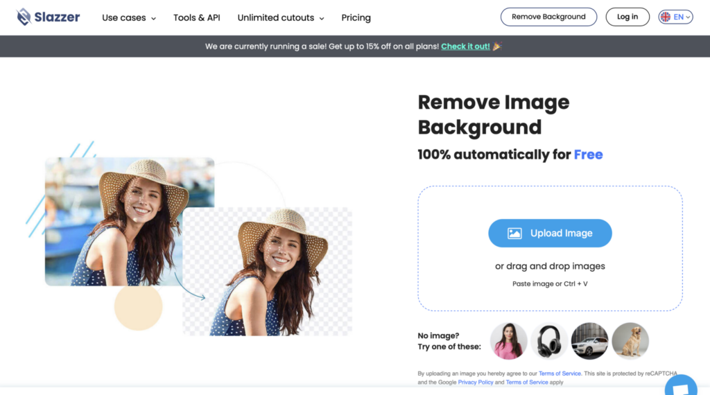Open the chat widget bubble icon
The image size is (710, 395).
(681, 387)
